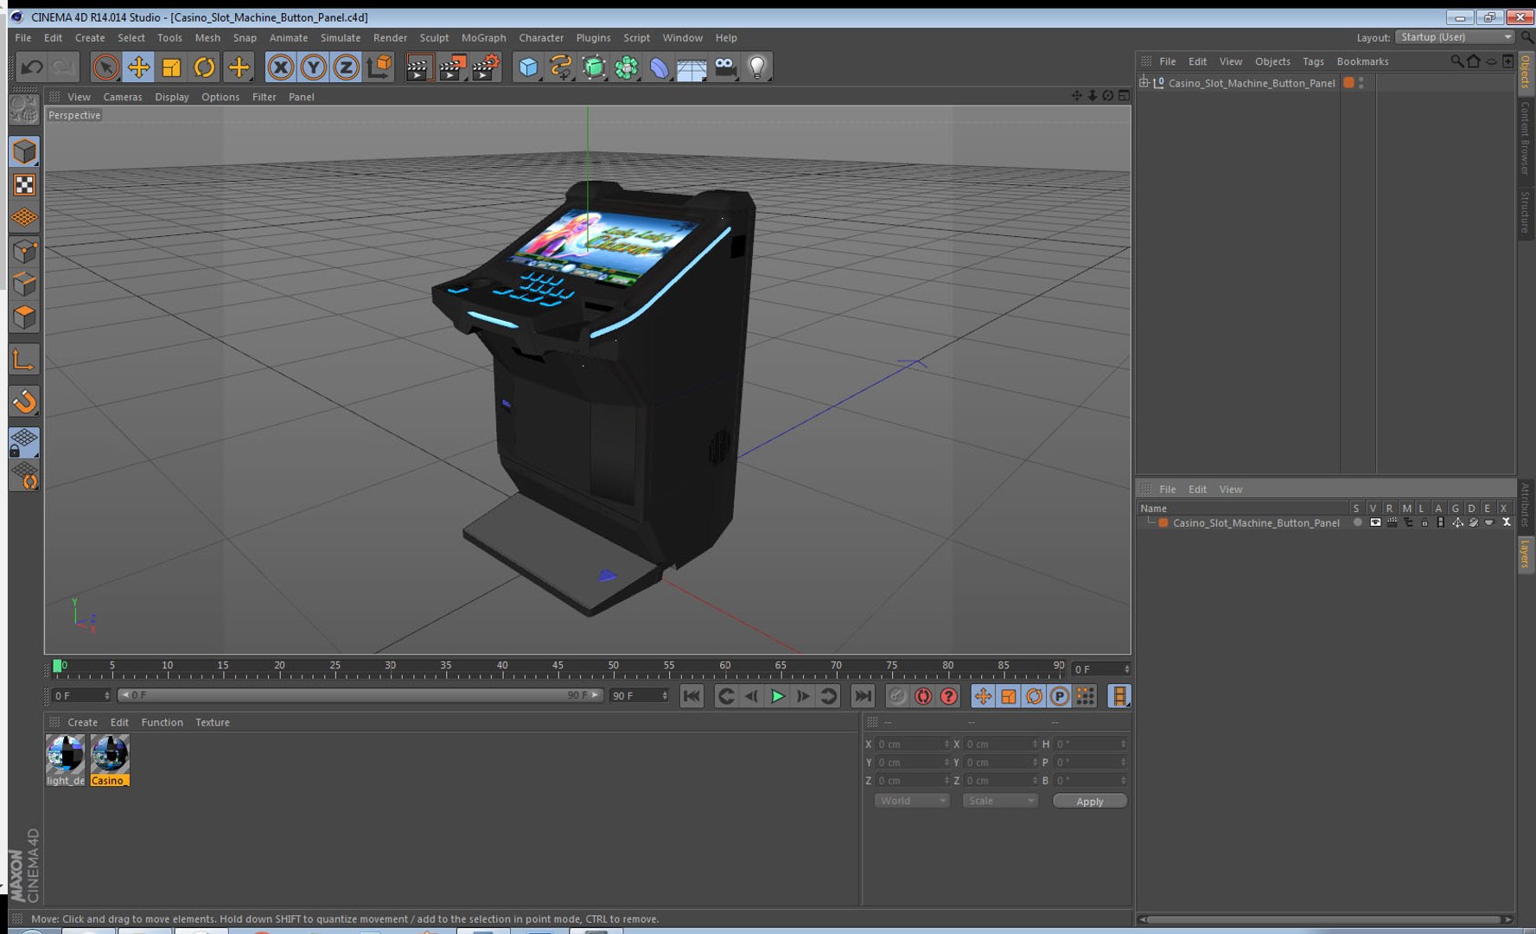Open the World coordinate dropdown
The image size is (1536, 934).
coord(912,801)
